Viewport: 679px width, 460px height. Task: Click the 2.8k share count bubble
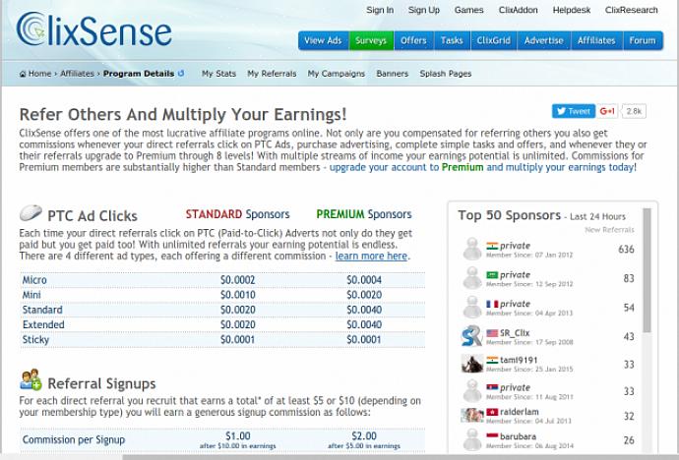[x=634, y=111]
